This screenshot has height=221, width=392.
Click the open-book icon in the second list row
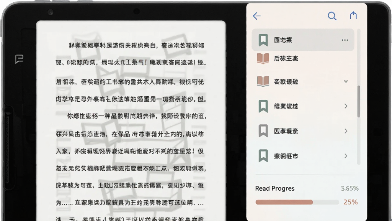click(x=263, y=59)
